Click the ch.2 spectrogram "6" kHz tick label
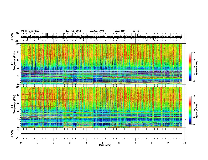Viewport: 208px width, 160px height. point(18,103)
